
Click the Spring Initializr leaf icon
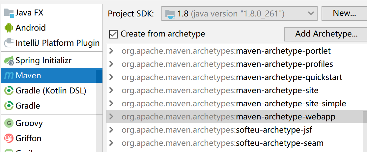pyautogui.click(x=9, y=61)
